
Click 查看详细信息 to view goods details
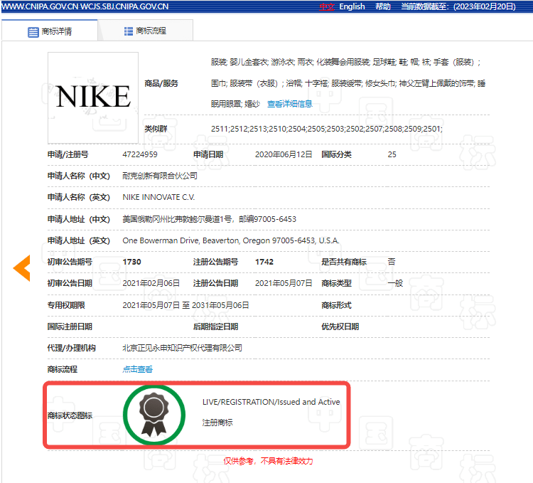pos(289,104)
